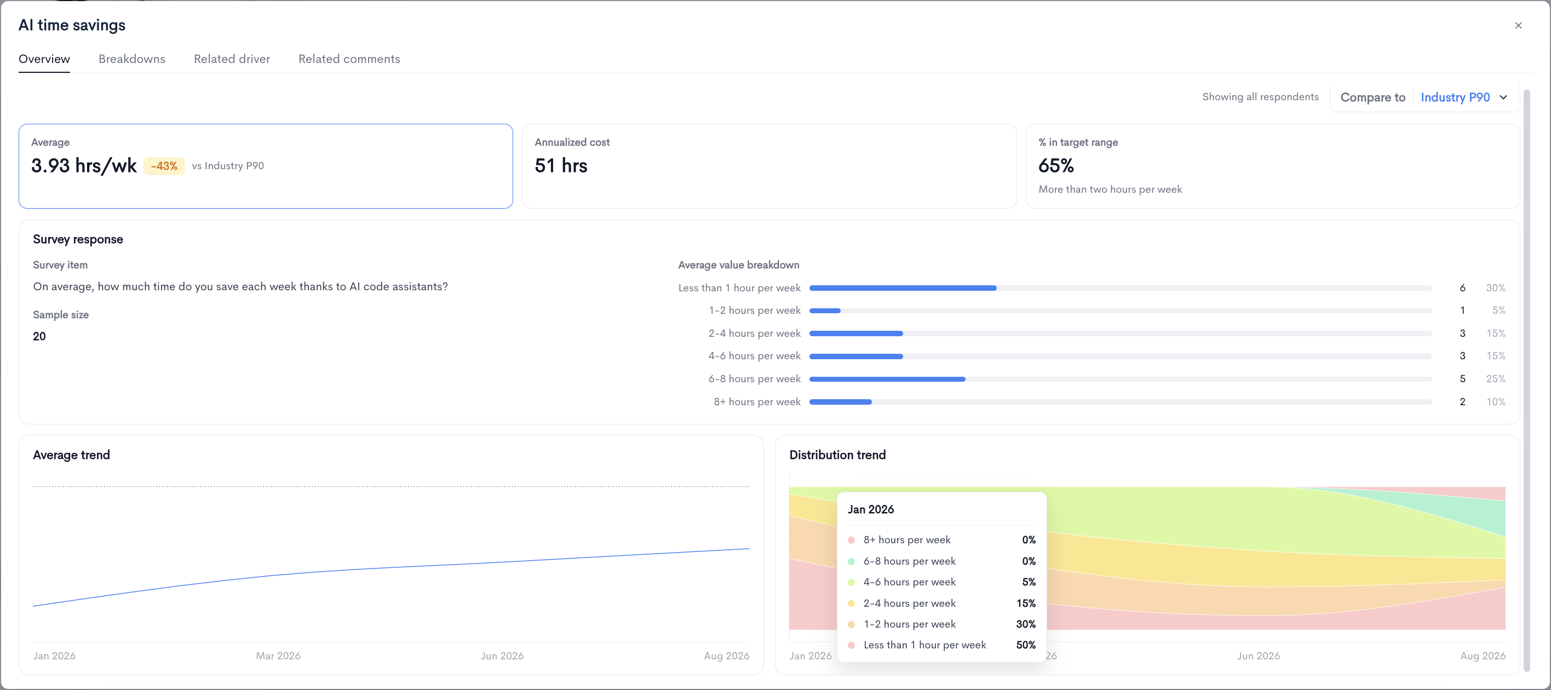Click the '1-2 hours per week' bar
Image resolution: width=1551 pixels, height=690 pixels.
point(1120,311)
